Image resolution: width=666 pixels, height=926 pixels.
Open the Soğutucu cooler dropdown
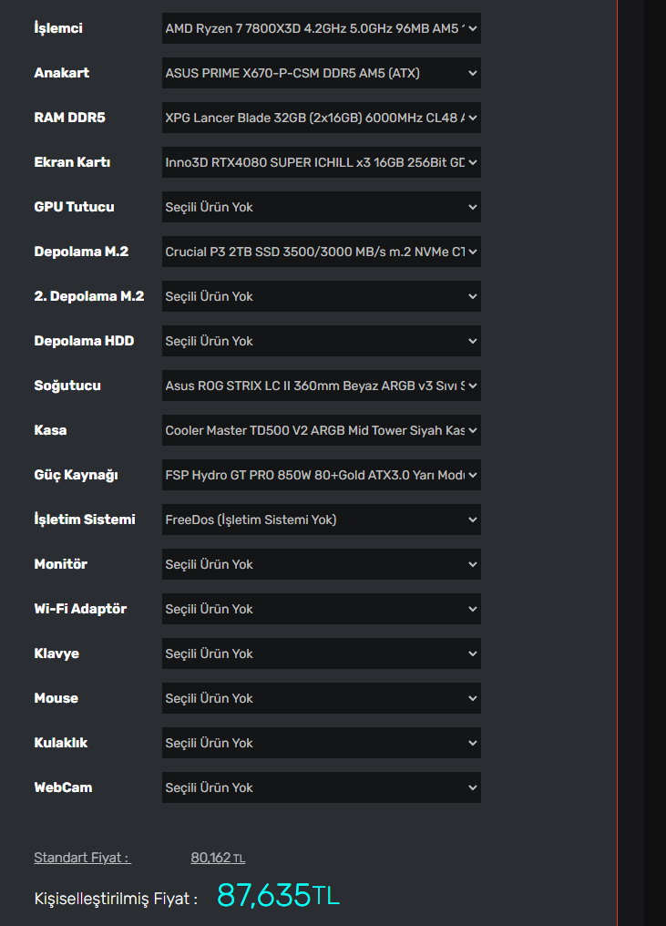coord(321,386)
